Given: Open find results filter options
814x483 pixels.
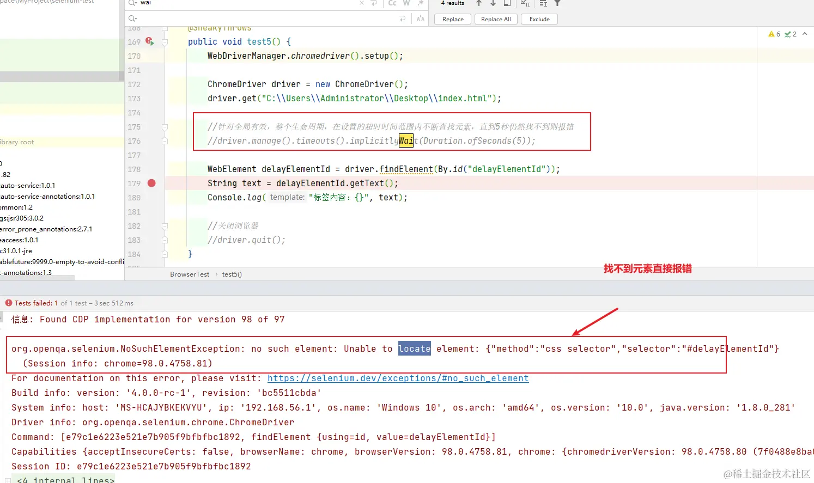Looking at the screenshot, I should pos(557,3).
